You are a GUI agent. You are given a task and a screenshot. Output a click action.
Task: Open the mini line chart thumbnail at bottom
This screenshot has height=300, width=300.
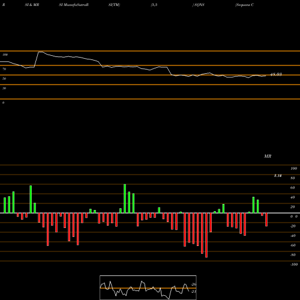[148, 287]
